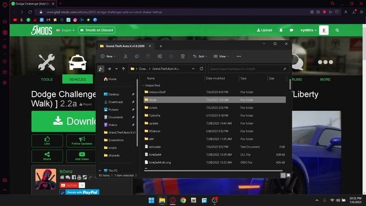The width and height of the screenshot is (366, 206).
Task: Reload the browser page
Action: [x=30, y=12]
